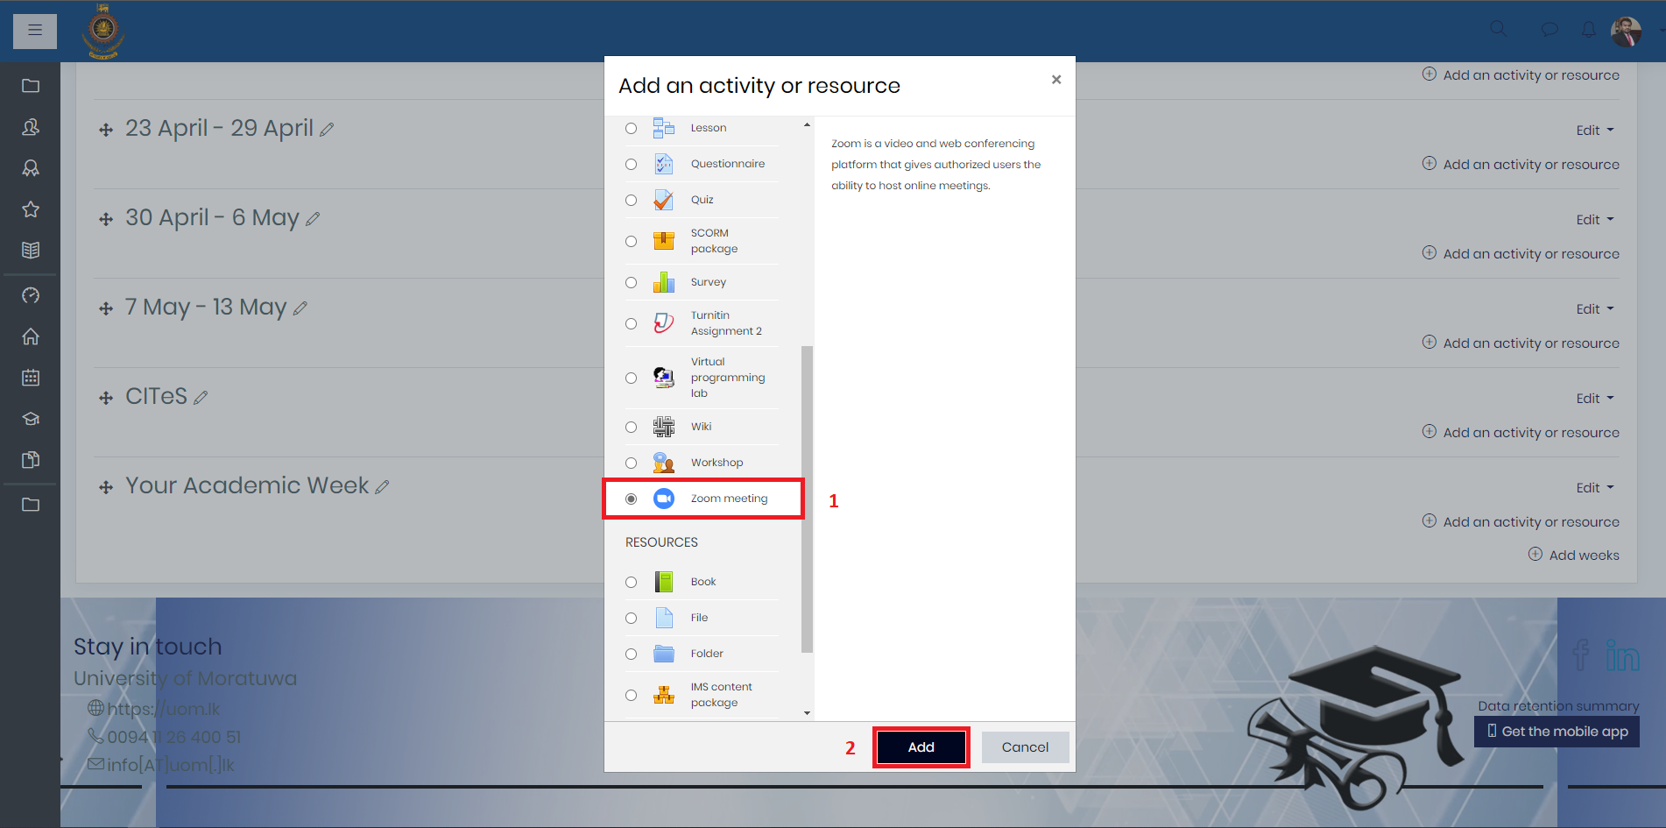Select the Zoom meeting radio button
1666x828 pixels.
631,499
